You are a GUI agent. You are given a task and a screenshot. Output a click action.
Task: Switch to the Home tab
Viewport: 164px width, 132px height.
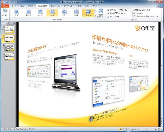click(14, 6)
